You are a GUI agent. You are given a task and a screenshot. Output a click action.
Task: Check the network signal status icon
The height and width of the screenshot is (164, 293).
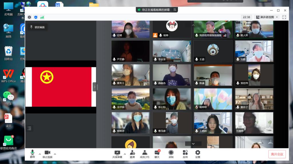click(x=42, y=17)
